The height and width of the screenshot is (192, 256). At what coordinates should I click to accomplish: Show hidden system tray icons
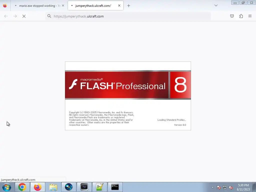(212, 187)
